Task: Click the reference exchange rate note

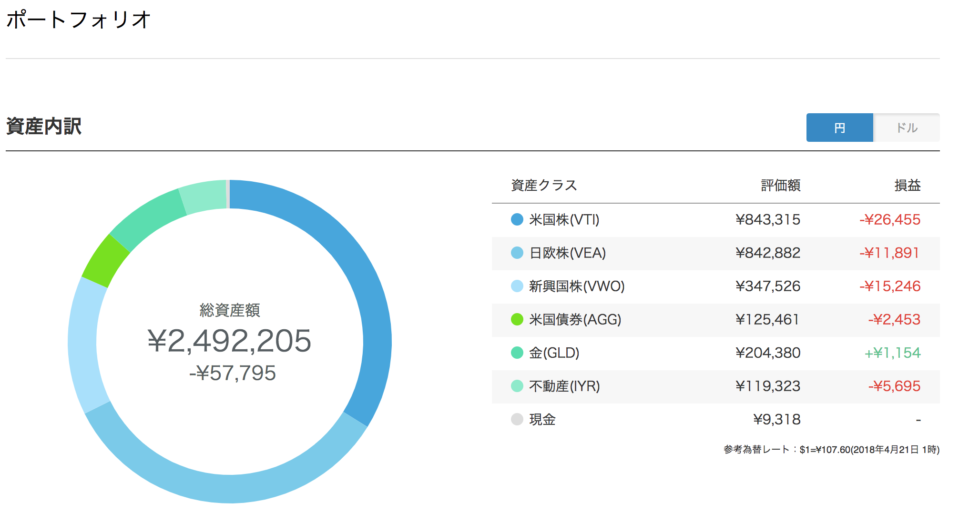Action: click(831, 449)
